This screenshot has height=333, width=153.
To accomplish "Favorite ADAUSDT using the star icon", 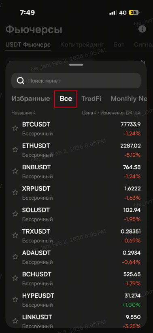I will point(15,257).
